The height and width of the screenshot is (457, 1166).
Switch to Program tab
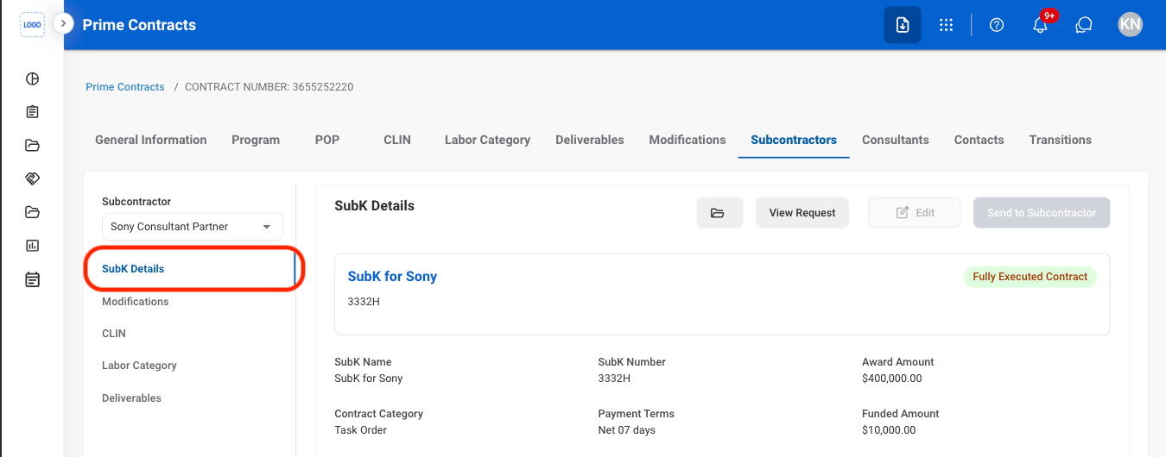pos(256,140)
